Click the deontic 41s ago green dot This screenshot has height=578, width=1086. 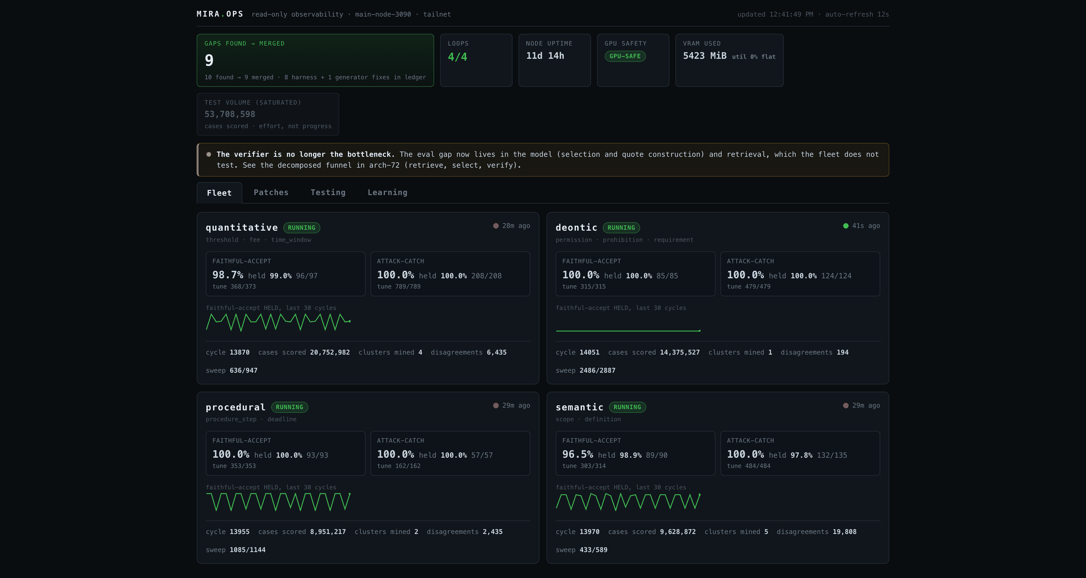click(846, 226)
